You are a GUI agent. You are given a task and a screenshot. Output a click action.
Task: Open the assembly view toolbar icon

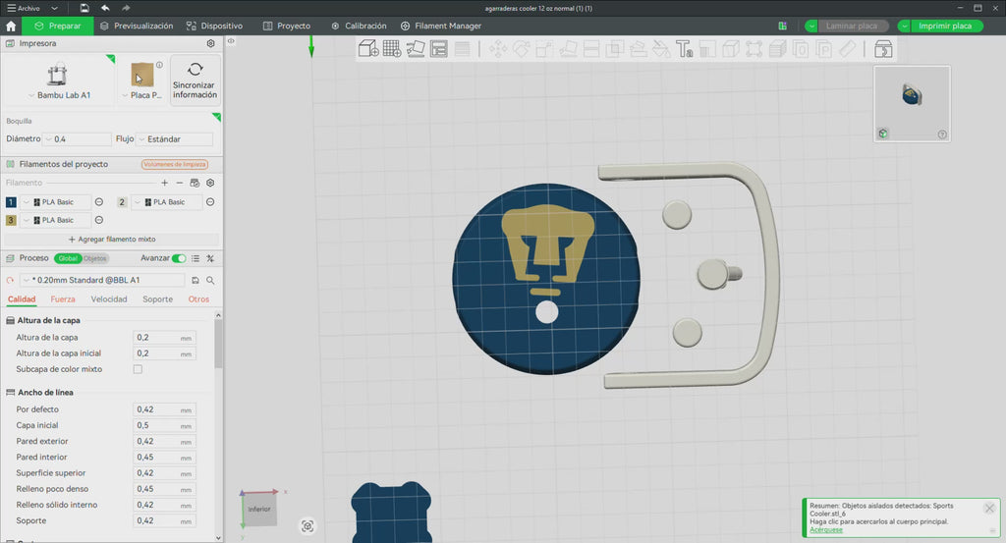click(x=883, y=49)
